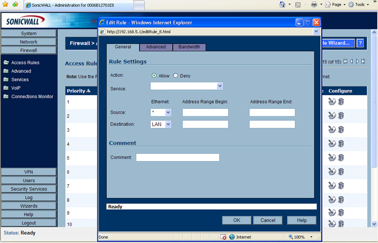The image size is (378, 243).
Task: Open the Source Ethernet dropdown
Action: tap(168, 112)
